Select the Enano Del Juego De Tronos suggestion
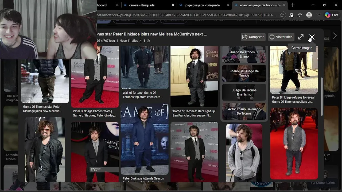The image size is (342, 192). [x=244, y=73]
